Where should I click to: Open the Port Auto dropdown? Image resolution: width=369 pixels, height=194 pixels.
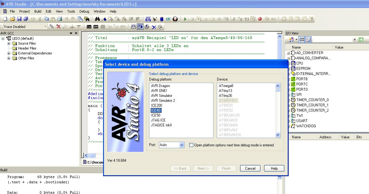[x=182, y=145]
